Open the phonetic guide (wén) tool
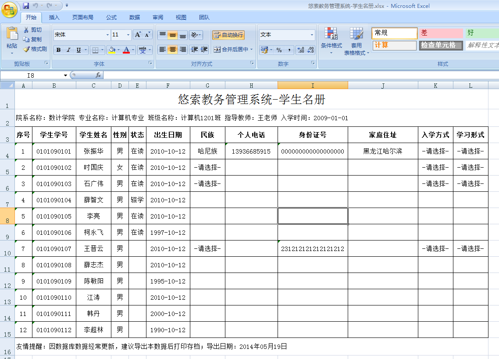 (x=143, y=50)
